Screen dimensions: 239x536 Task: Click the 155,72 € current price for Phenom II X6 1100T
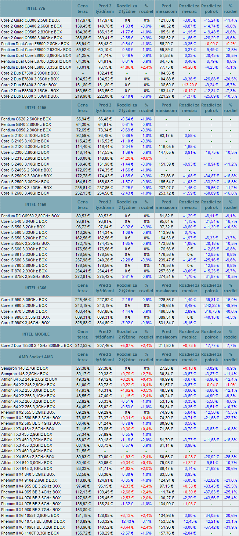83,533
